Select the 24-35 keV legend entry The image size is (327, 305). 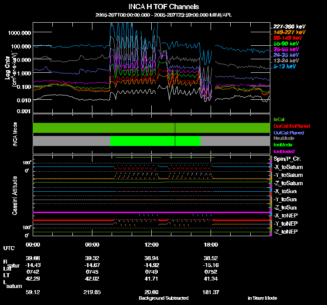point(286,55)
